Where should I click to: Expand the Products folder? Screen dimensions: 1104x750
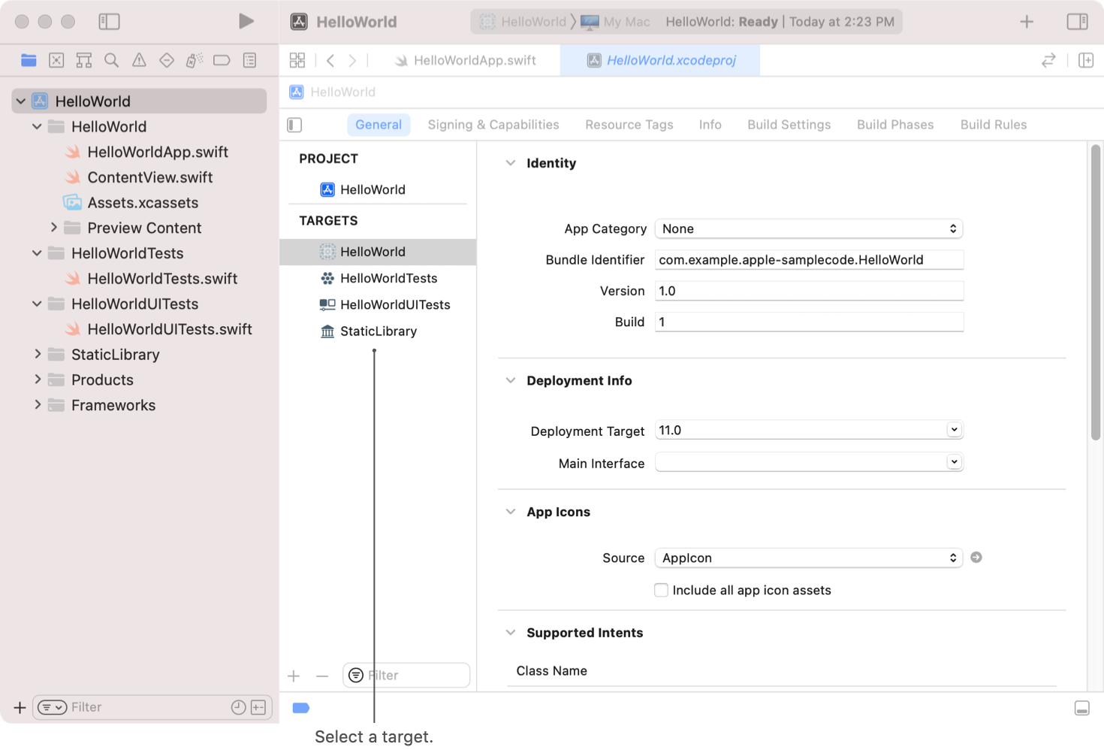click(x=38, y=380)
